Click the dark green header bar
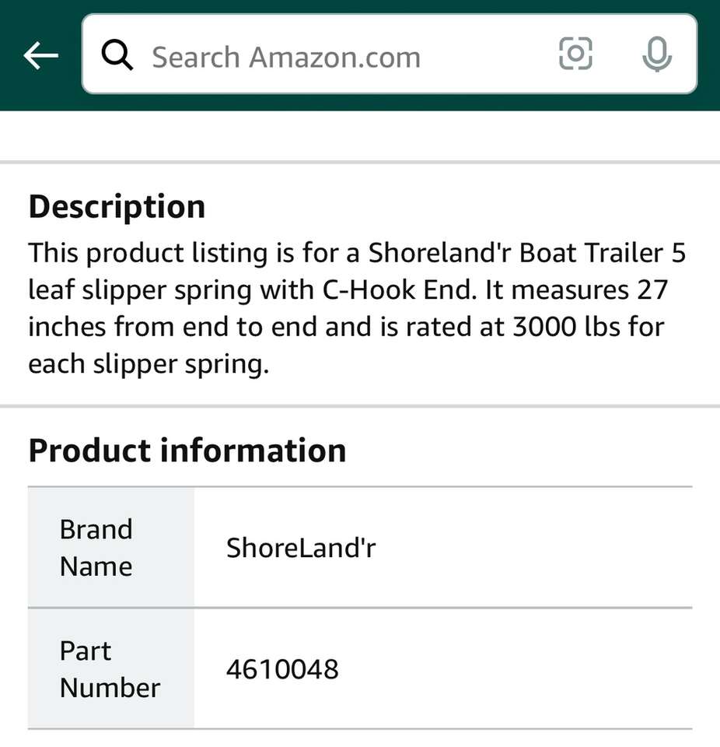The image size is (720, 747). [358, 101]
